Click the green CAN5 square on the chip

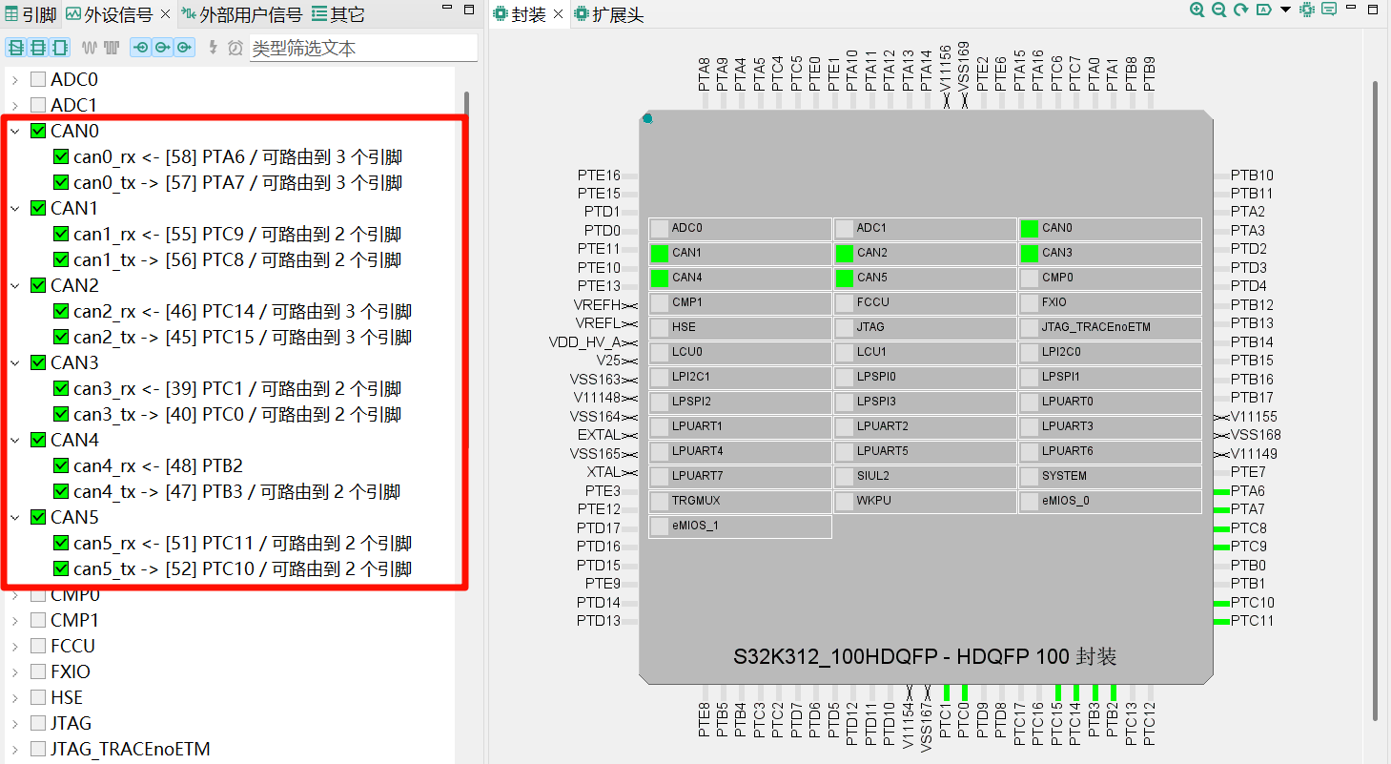pyautogui.click(x=844, y=279)
